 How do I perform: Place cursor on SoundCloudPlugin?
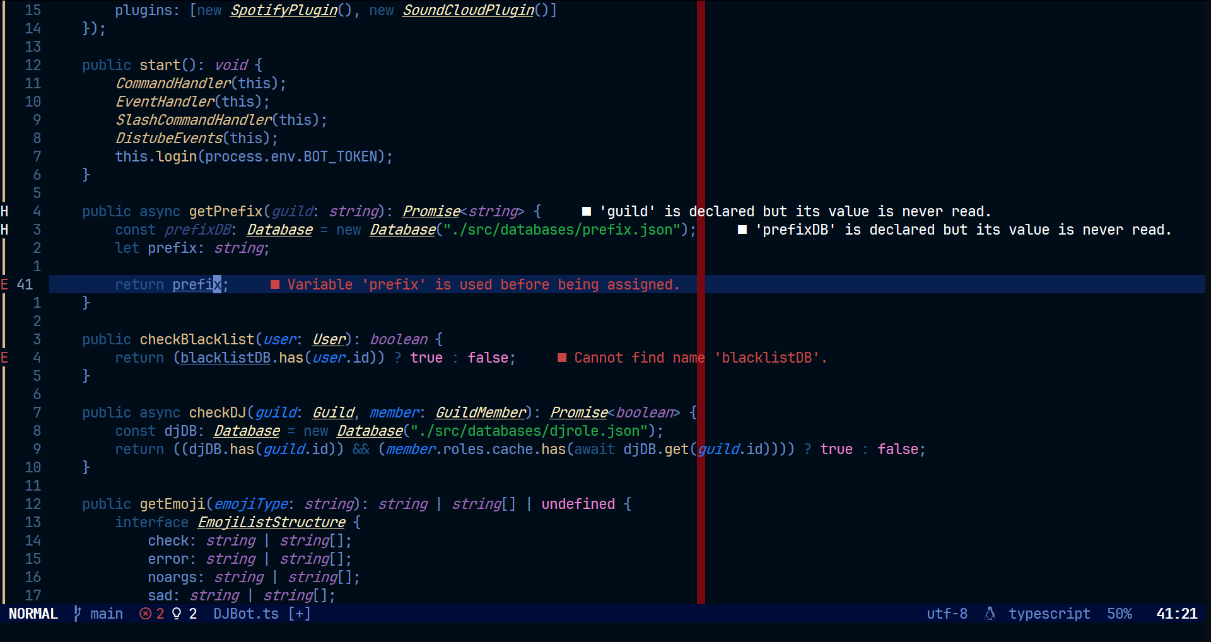(x=469, y=10)
